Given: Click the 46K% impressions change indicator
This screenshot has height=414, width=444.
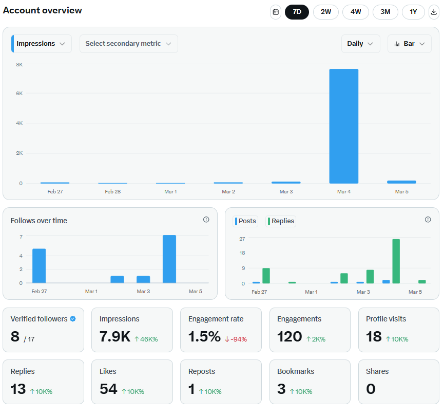Looking at the screenshot, I should [x=146, y=339].
